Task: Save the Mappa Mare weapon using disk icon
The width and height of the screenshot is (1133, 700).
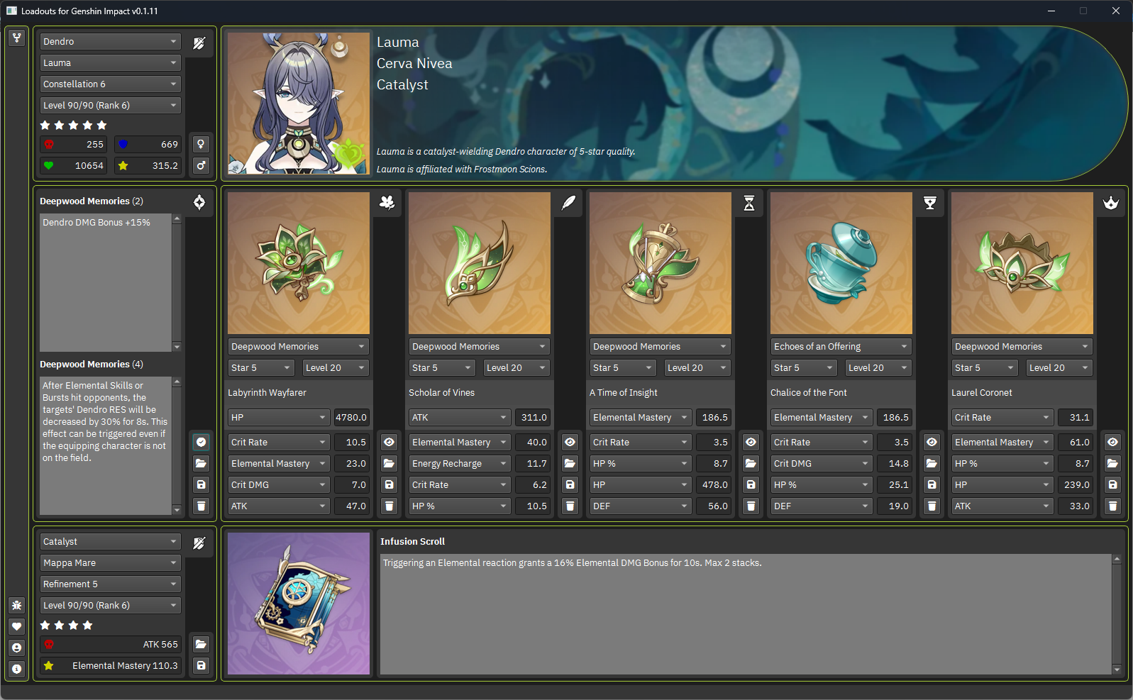Action: tap(201, 665)
